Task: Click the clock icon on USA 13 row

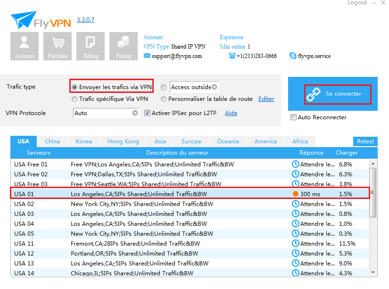Action: (x=295, y=263)
